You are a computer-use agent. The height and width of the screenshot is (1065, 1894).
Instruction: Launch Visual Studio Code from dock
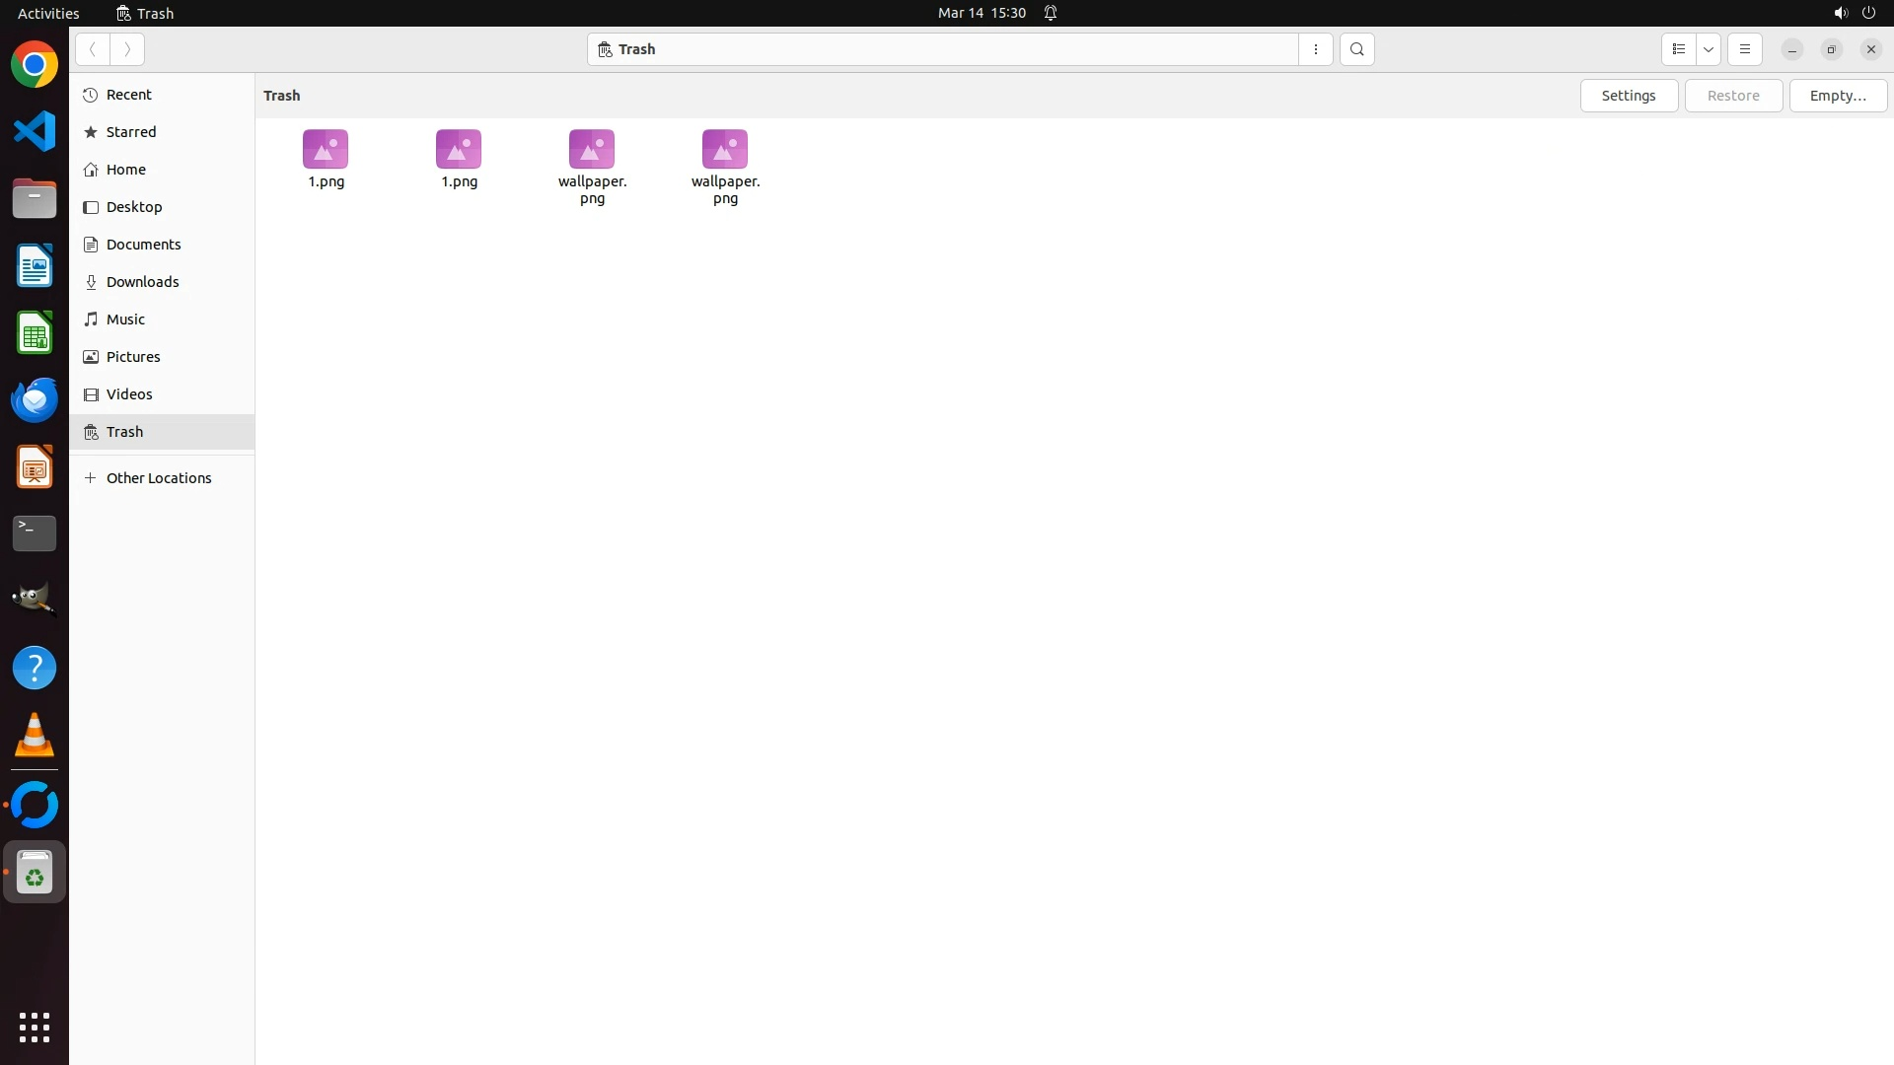click(35, 131)
